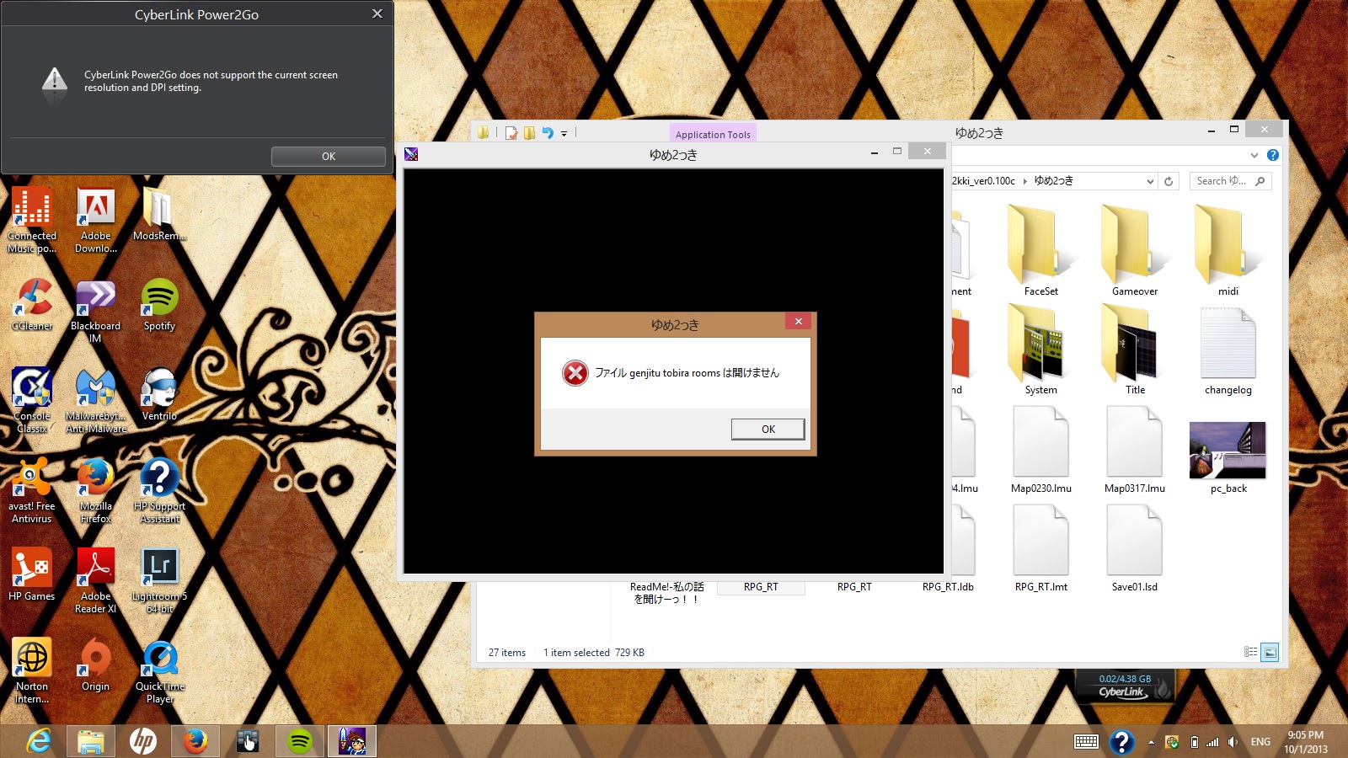Screen dimensions: 1348x758
Task: Open Mozilla Firefox desktop shortcut
Action: coord(96,490)
